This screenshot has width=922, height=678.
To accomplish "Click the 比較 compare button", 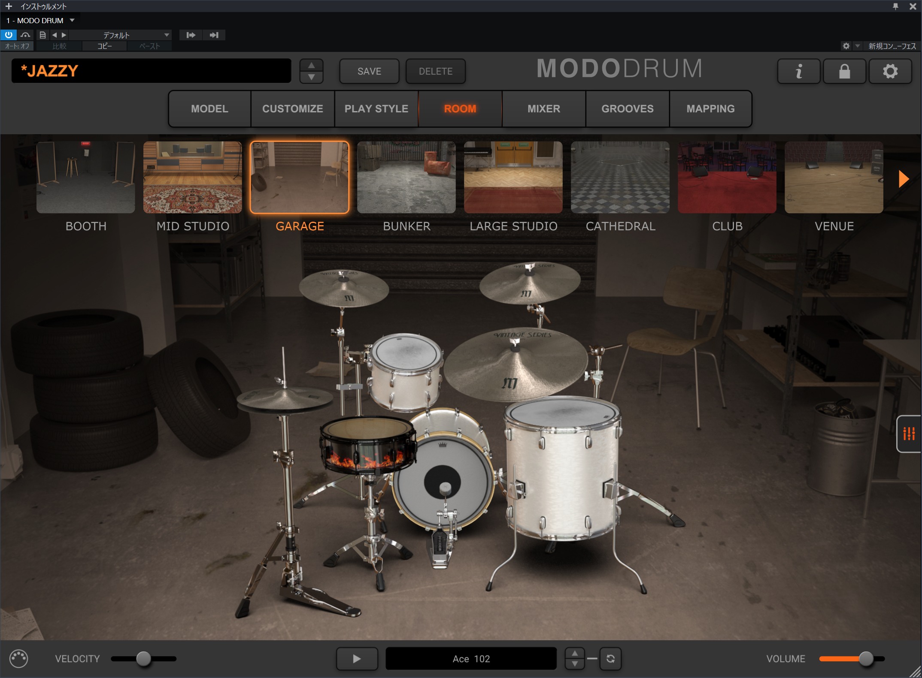I will [x=59, y=46].
